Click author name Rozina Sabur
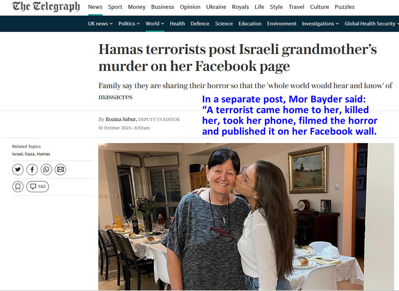 coord(120,119)
